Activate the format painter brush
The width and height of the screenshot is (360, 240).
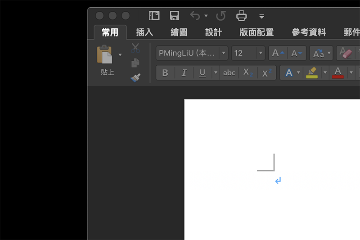tap(135, 78)
